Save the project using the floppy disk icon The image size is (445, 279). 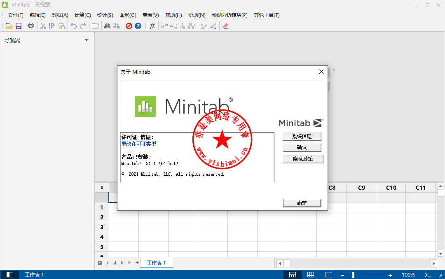pos(19,26)
